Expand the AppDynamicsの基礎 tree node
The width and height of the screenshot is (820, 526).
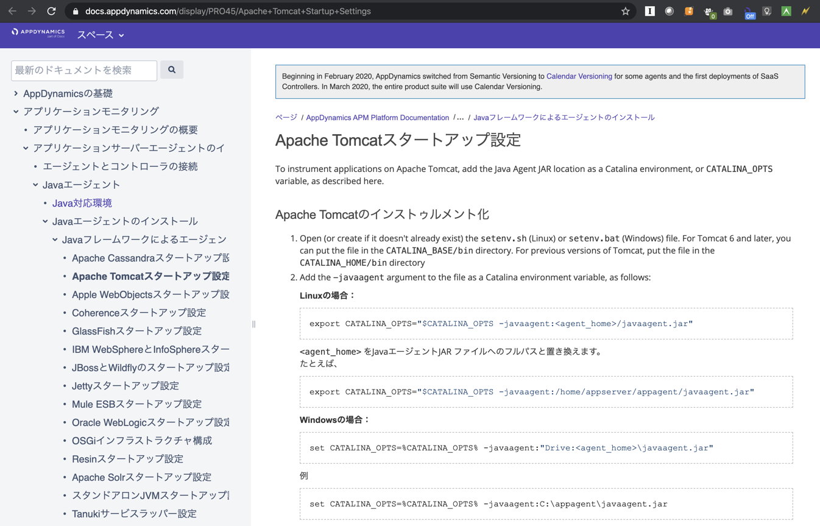[16, 93]
